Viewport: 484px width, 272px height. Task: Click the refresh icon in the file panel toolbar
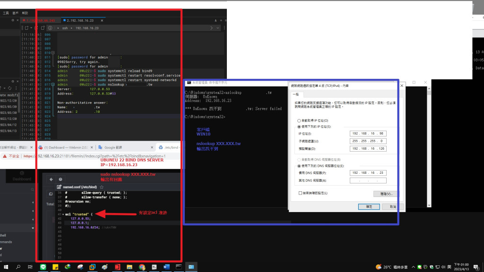[9, 88]
